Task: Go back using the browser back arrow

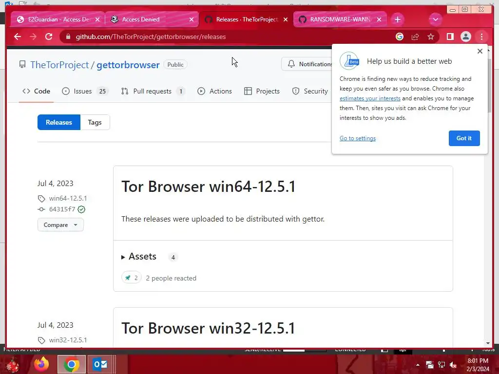Action: 18,37
